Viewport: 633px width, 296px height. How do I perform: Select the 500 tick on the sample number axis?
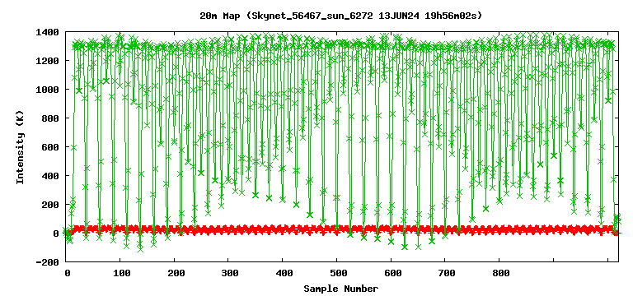click(336, 273)
